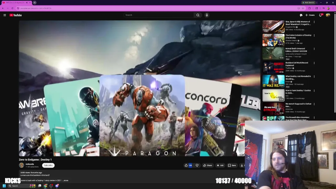Open Resident Evil World Record Explained title
The height and width of the screenshot is (189, 336).
tap(297, 64)
